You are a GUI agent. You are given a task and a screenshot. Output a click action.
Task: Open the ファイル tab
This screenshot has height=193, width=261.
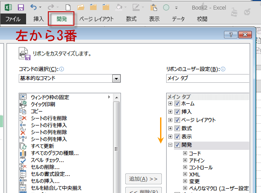click(x=13, y=19)
